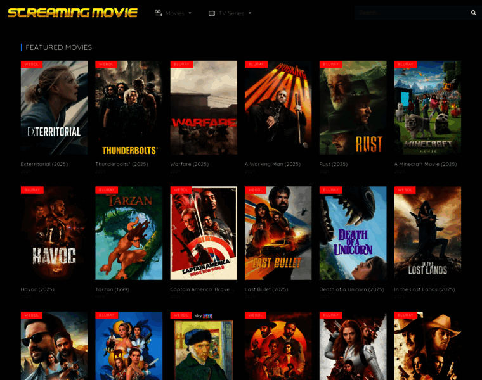Open the cowboy hats western poster
The height and width of the screenshot is (380, 482).
coord(427,346)
